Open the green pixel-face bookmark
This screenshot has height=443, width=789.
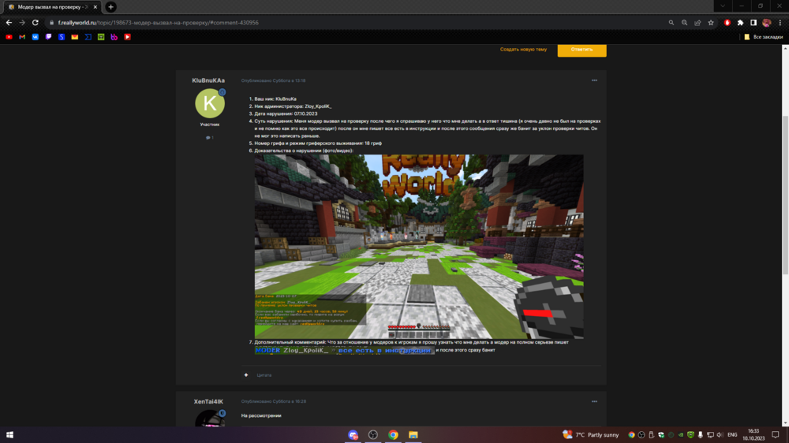pos(101,37)
